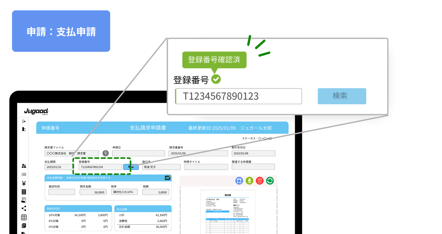Click the empty 勘定科目 field
The image size is (442, 234).
(x=62, y=192)
